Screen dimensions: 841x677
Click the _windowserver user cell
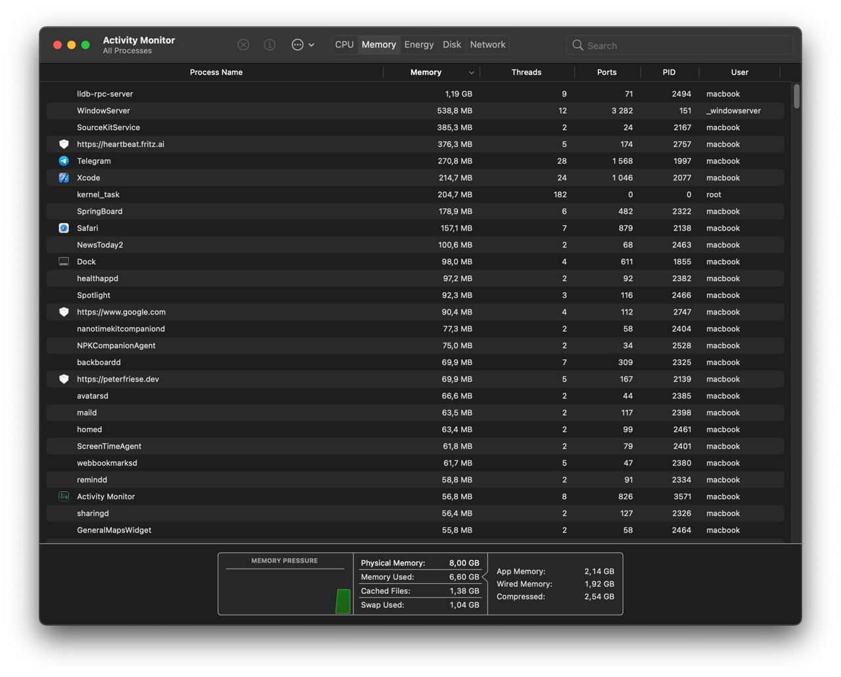click(x=733, y=111)
